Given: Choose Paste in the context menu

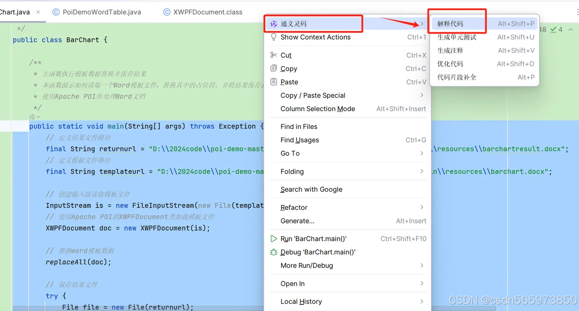Looking at the screenshot, I should click(x=347, y=82).
